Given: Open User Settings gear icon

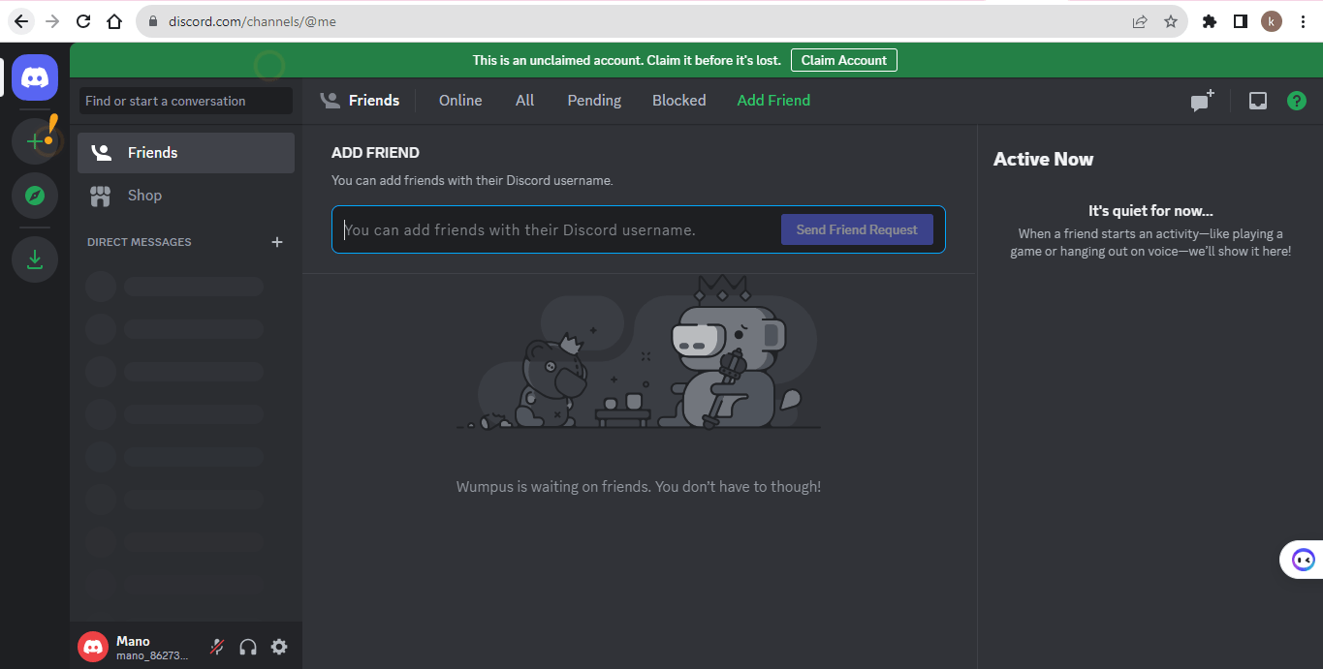Looking at the screenshot, I should pyautogui.click(x=279, y=647).
